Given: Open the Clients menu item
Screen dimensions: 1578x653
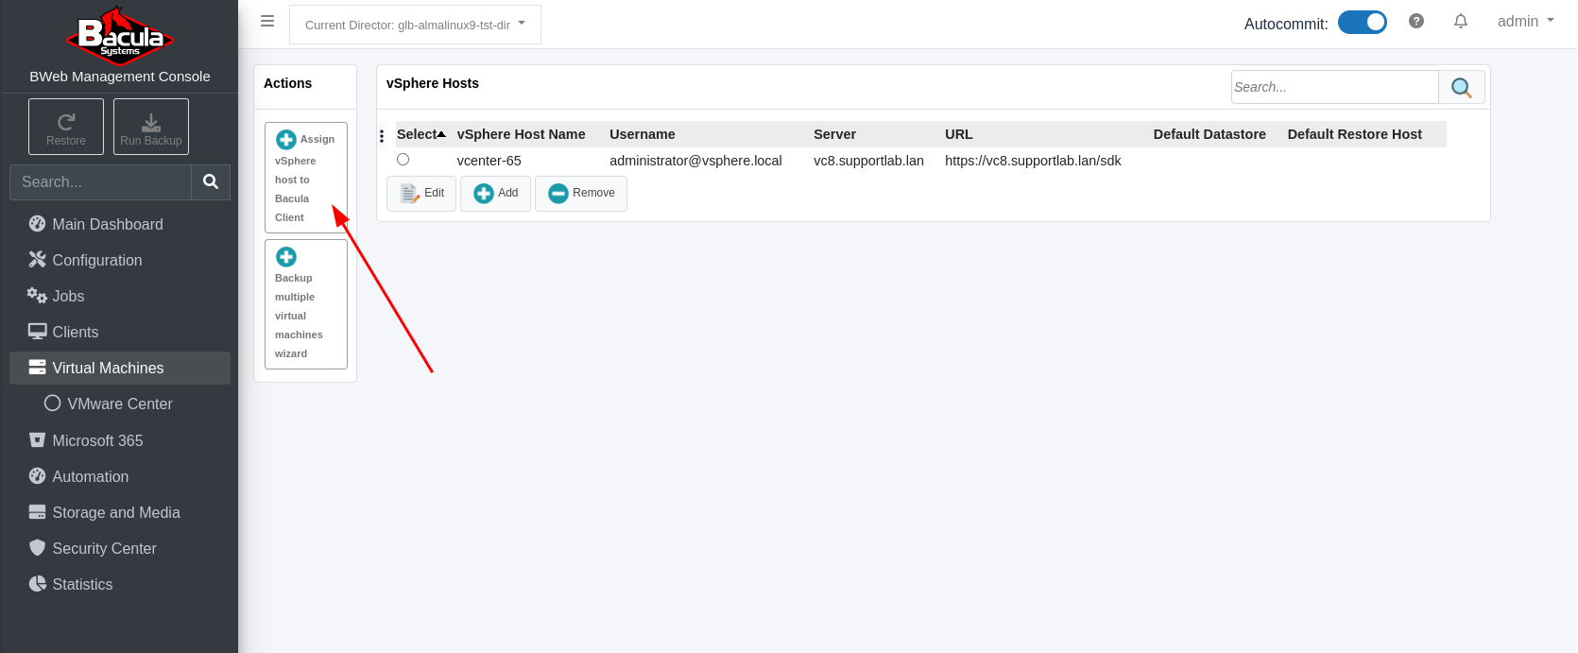Looking at the screenshot, I should pos(120,332).
